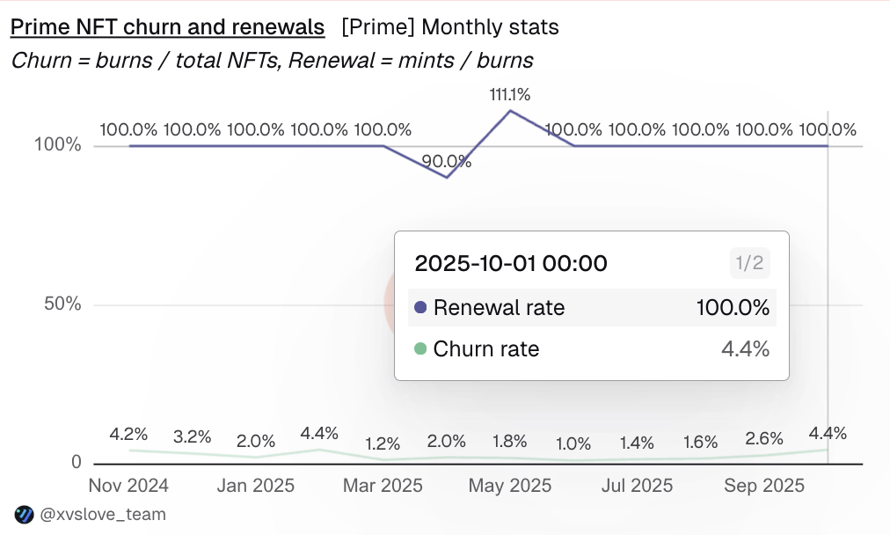The height and width of the screenshot is (535, 890).
Task: Click the tooltip date 2025-10-01 00:00 header
Action: point(511,263)
